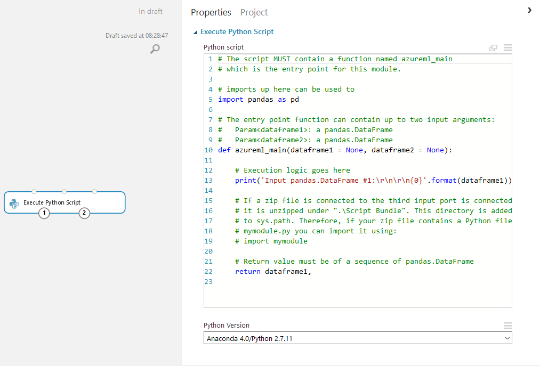Click the first input port of module
The width and height of the screenshot is (540, 366).
tap(34, 191)
